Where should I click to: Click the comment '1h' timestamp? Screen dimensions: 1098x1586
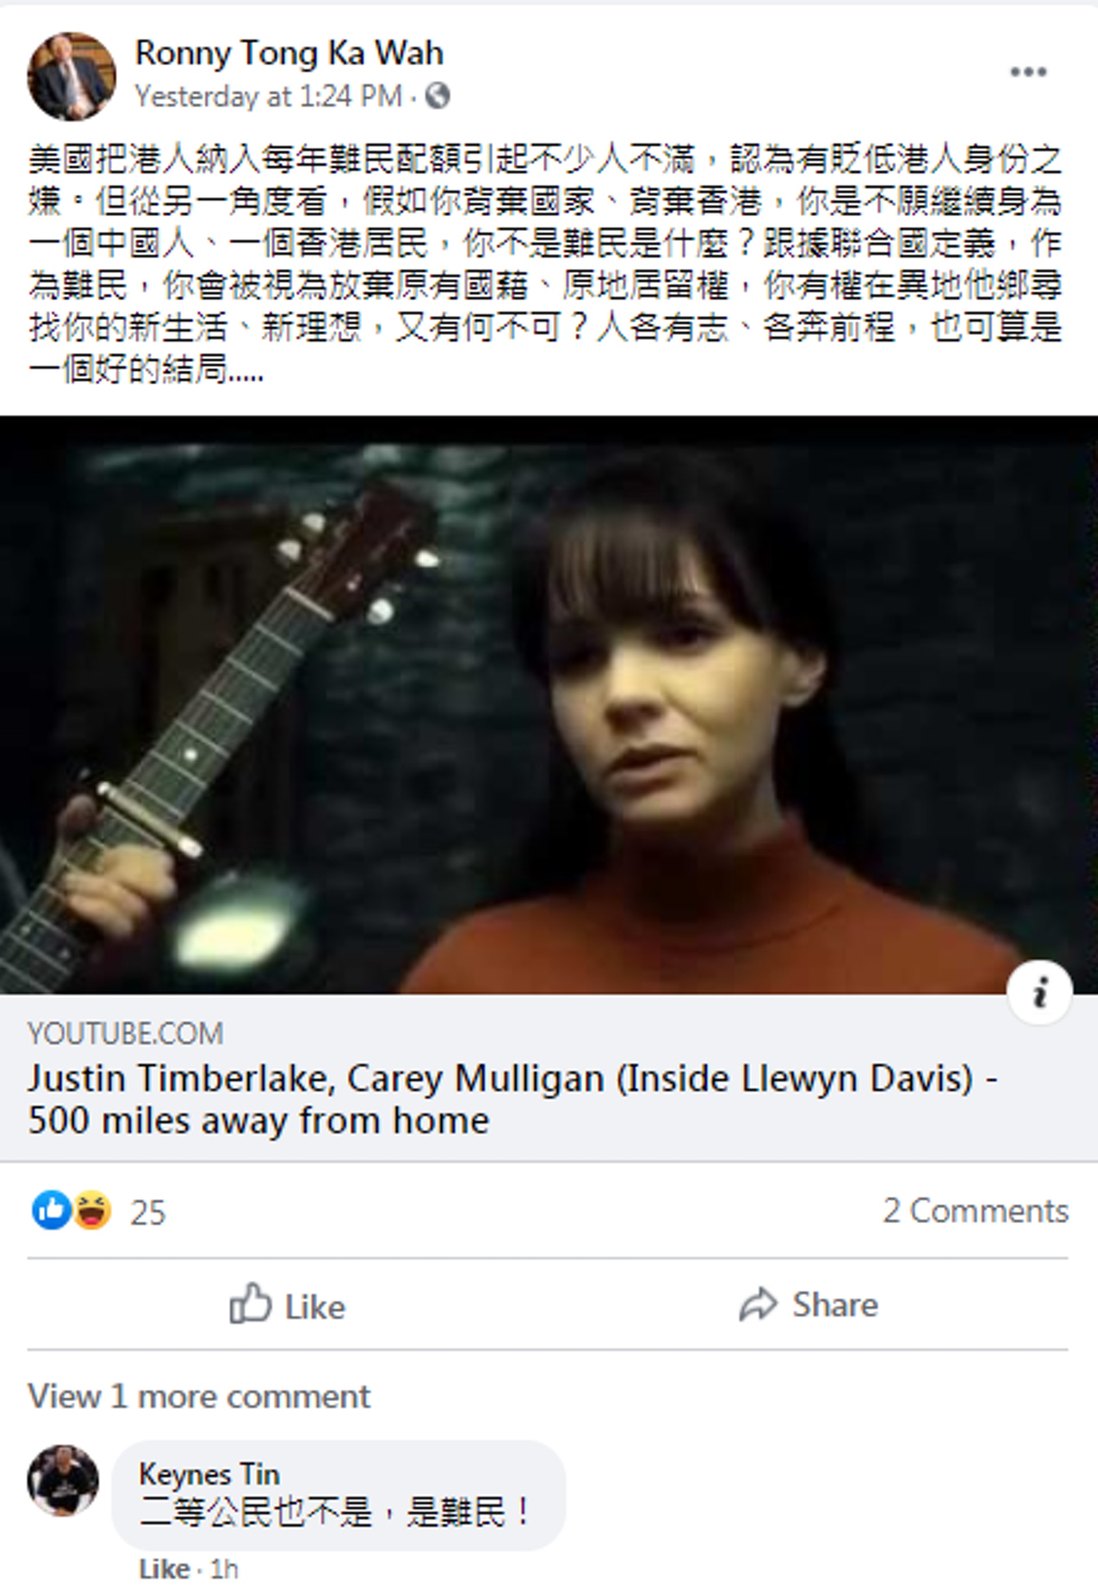pyautogui.click(x=224, y=1569)
